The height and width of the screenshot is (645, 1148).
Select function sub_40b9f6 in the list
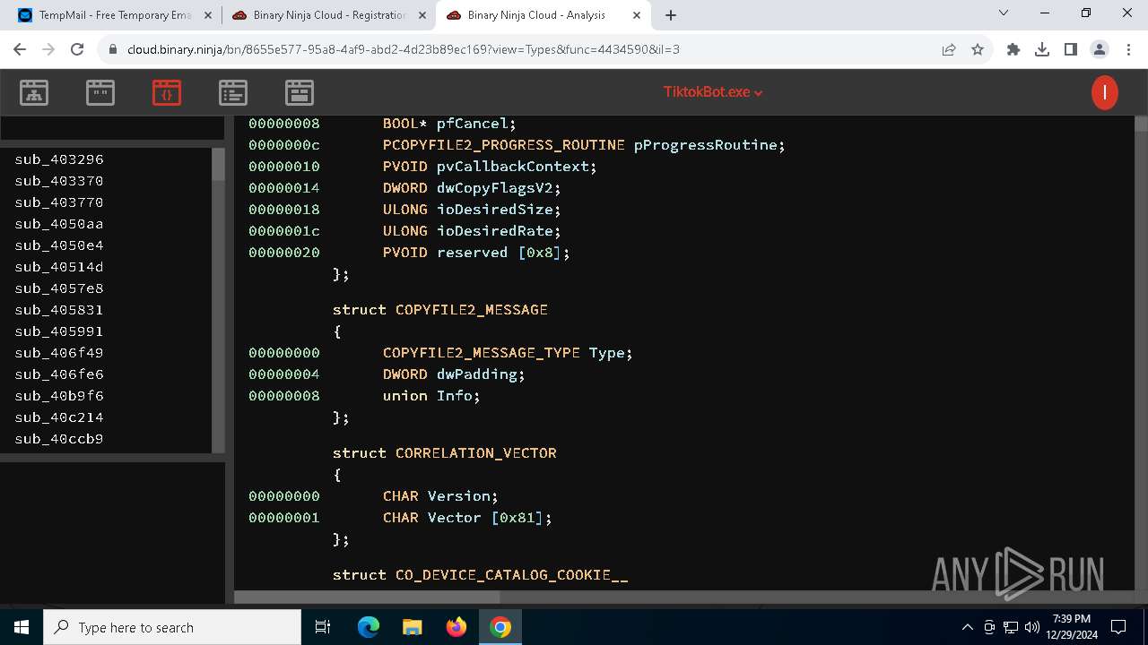pyautogui.click(x=59, y=396)
